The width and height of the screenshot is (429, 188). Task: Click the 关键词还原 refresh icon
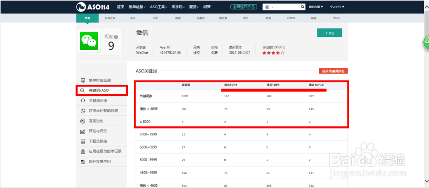click(83, 101)
